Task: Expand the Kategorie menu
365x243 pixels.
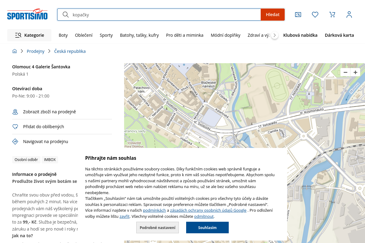Action: click(x=30, y=35)
